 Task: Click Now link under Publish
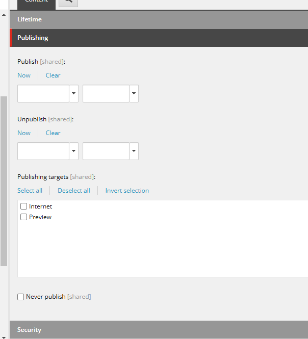[x=24, y=75]
